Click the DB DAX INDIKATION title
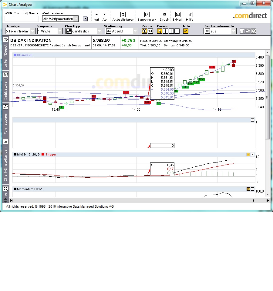 pos(31,40)
